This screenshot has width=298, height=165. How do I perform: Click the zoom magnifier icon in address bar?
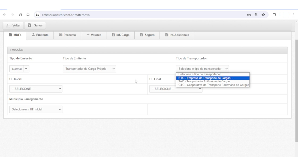tap(256, 15)
